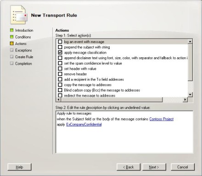
Task: Click 'Step 1: Select action(s):' label
Action: (x=73, y=35)
